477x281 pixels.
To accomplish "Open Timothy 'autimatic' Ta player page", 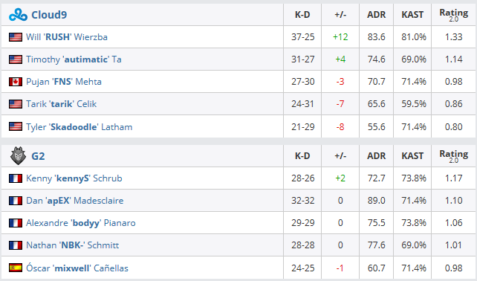I will pos(74,59).
